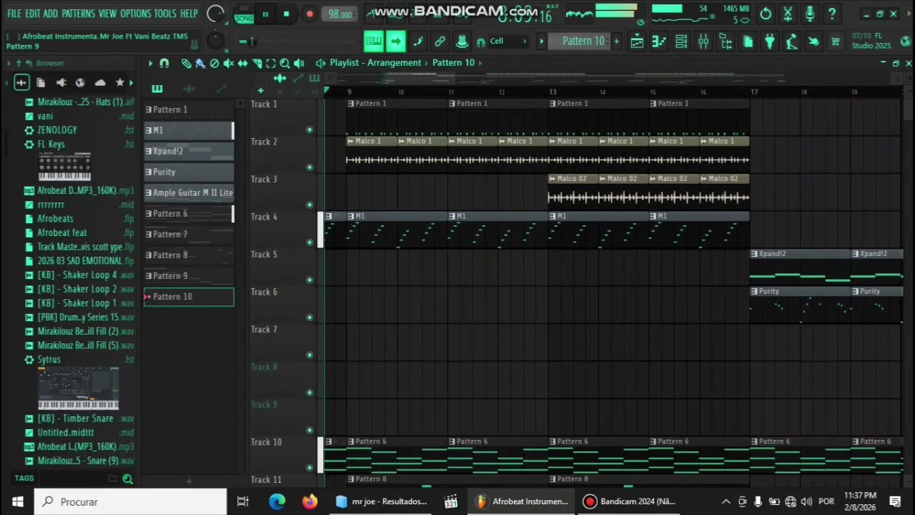Open the Channel rack from the toolbar

[x=681, y=41]
